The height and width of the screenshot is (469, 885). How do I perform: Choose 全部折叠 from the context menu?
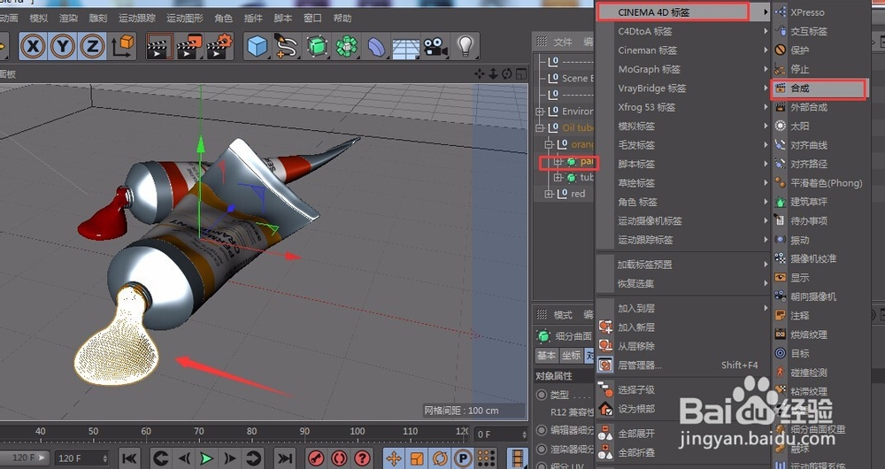[683, 452]
